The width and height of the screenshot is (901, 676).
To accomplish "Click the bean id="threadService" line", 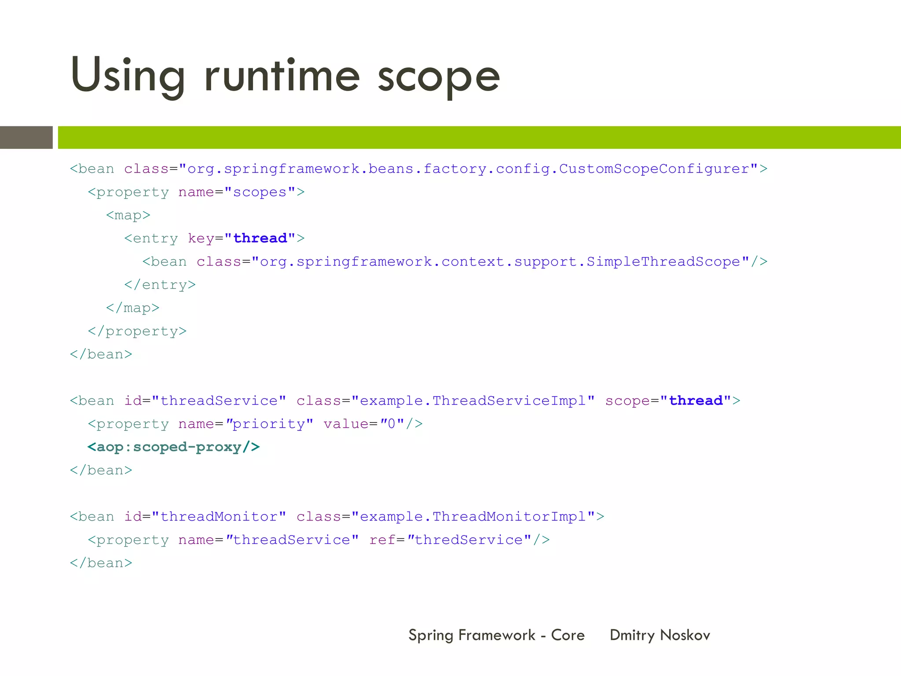I will point(405,401).
